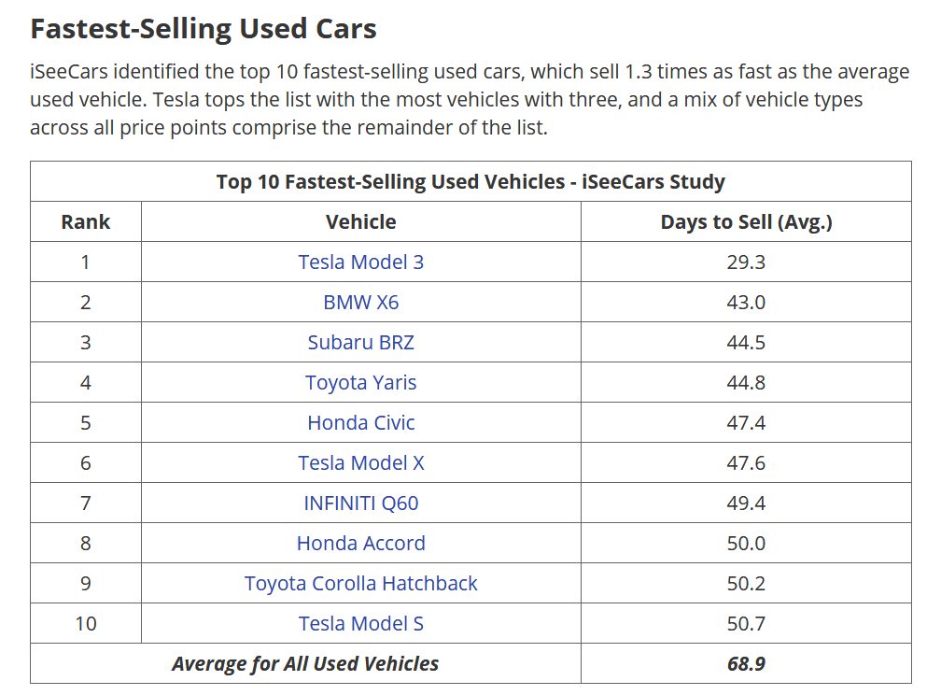941x695 pixels.
Task: Click the Vehicle column header
Action: point(360,222)
